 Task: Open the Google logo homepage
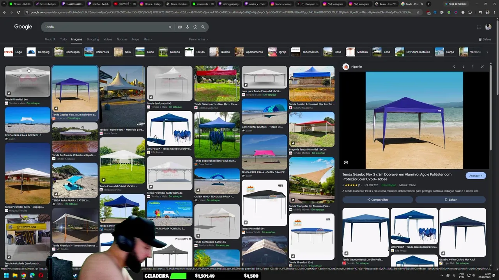[23, 27]
